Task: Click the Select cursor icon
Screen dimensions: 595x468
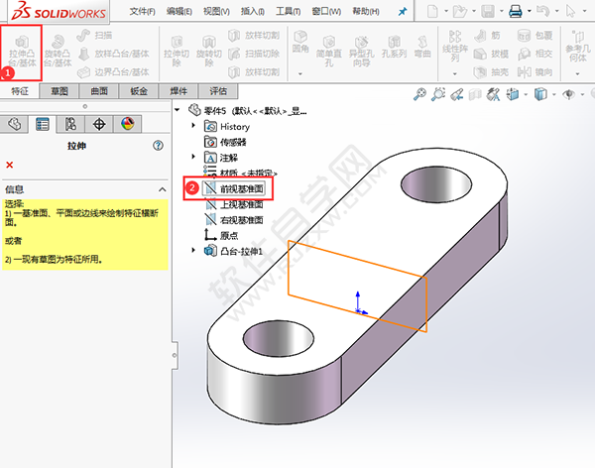Action: [570, 11]
